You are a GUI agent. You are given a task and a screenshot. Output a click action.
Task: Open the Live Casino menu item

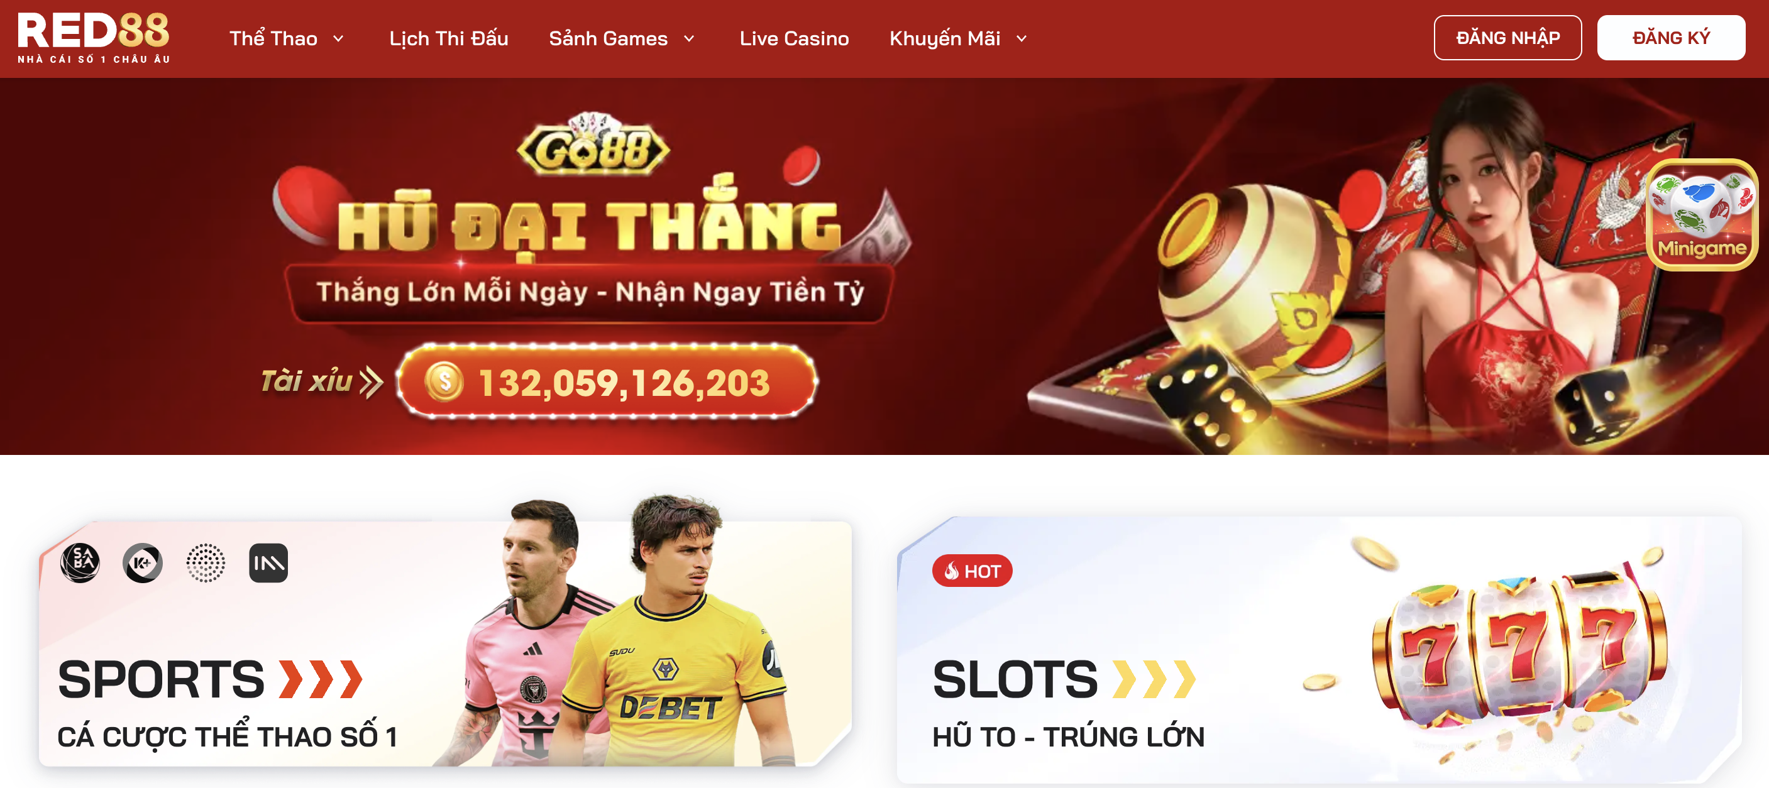(794, 38)
